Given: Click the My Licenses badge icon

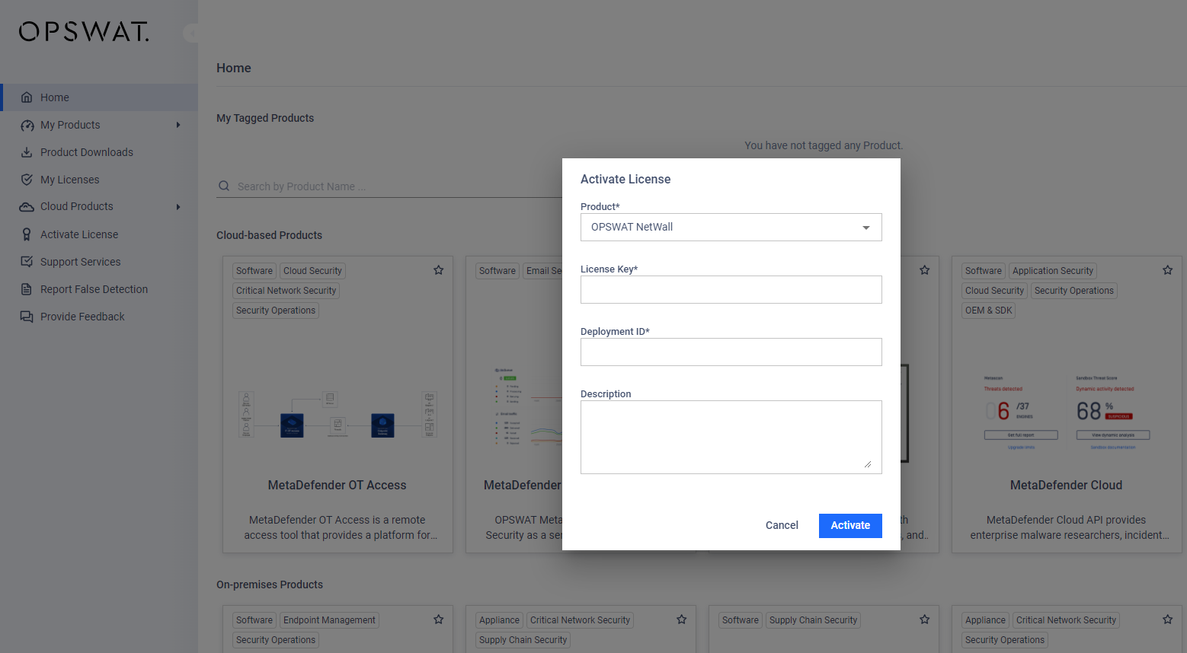Looking at the screenshot, I should [x=27, y=180].
